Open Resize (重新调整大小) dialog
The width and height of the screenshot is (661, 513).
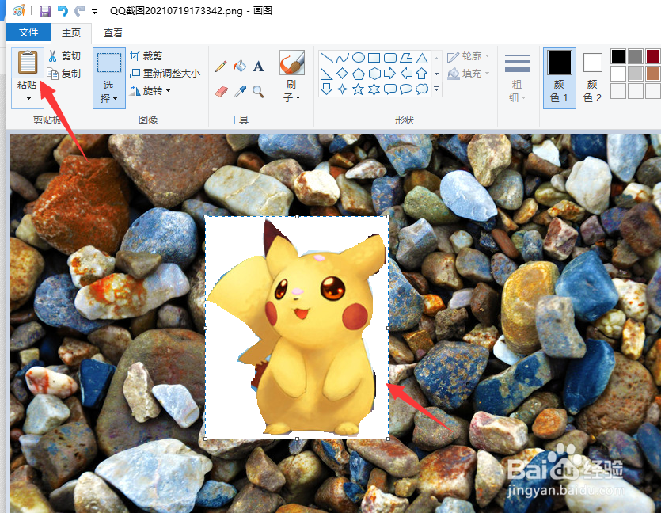click(165, 74)
